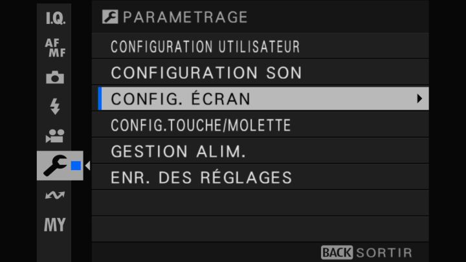This screenshot has width=466, height=262.
Task: Switch to the flash settings tab
Action: [x=55, y=107]
